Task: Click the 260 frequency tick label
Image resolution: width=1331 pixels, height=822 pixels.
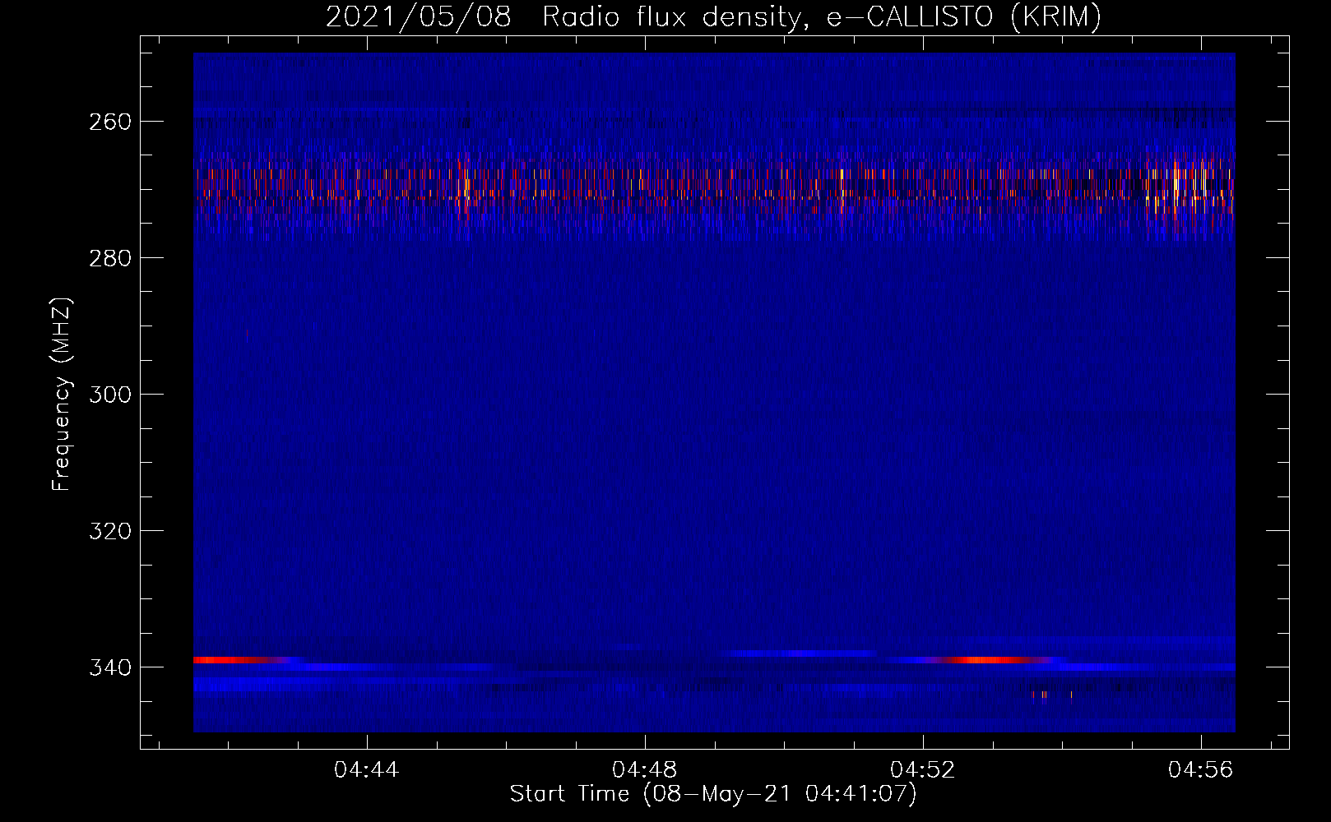Action: coord(110,122)
